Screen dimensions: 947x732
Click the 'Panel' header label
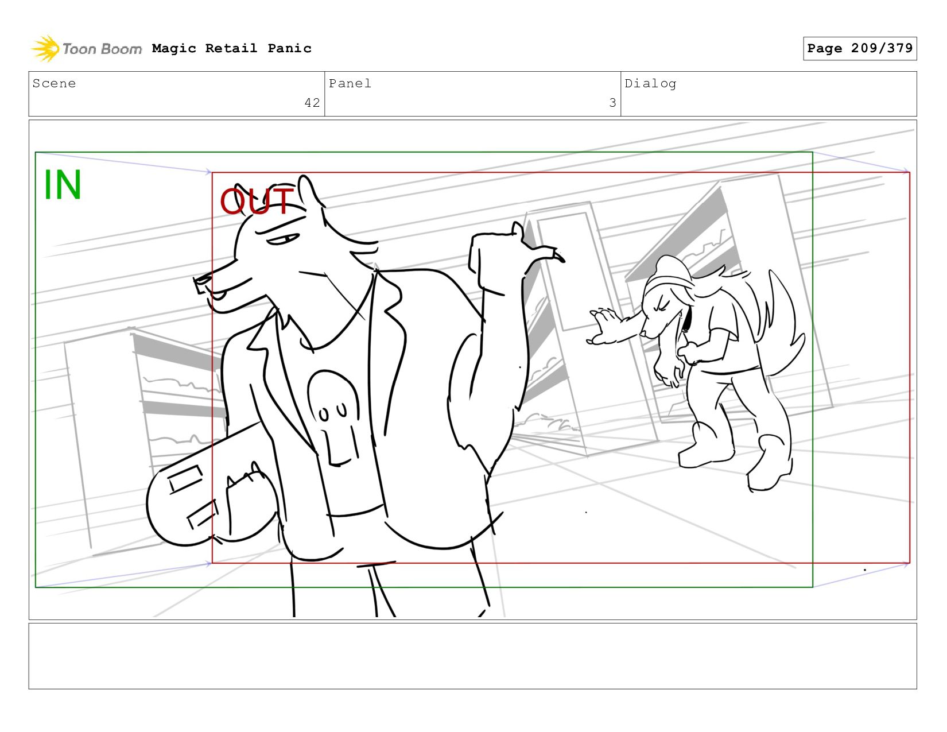click(350, 83)
